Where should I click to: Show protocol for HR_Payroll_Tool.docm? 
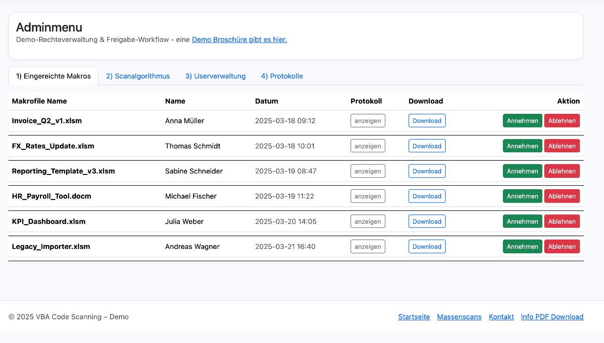368,196
